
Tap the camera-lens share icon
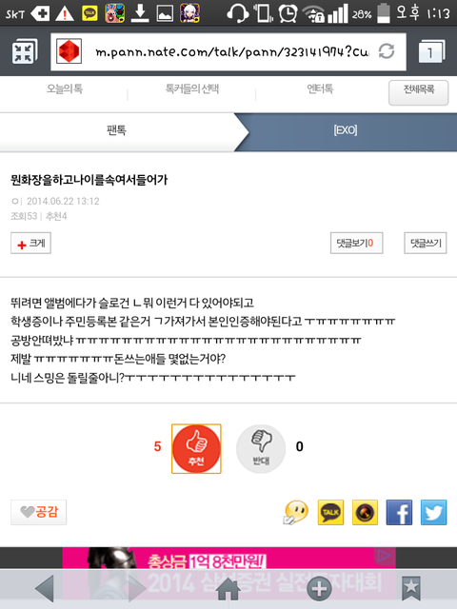(x=365, y=512)
